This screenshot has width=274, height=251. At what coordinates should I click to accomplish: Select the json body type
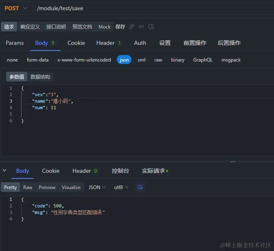tap(124, 60)
